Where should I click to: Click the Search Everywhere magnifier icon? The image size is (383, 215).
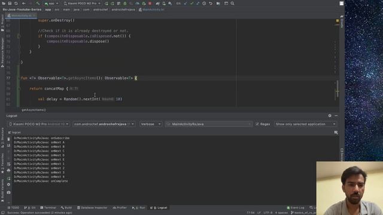tap(232, 4)
